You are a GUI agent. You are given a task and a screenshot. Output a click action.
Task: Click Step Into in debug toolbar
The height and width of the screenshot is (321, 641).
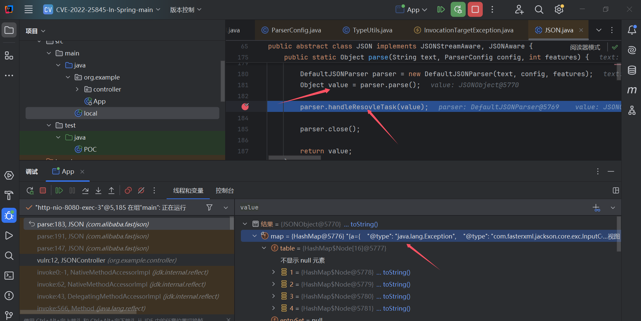[x=98, y=190]
